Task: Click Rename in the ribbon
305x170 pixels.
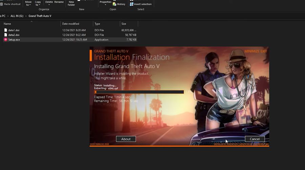Action: coord(59,2)
